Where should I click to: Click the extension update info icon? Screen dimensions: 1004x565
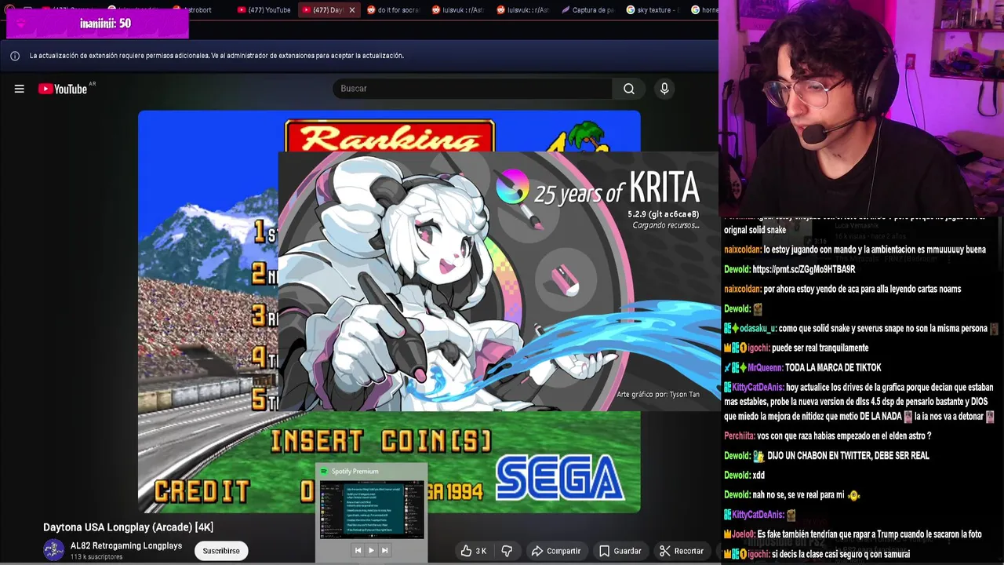(14, 56)
